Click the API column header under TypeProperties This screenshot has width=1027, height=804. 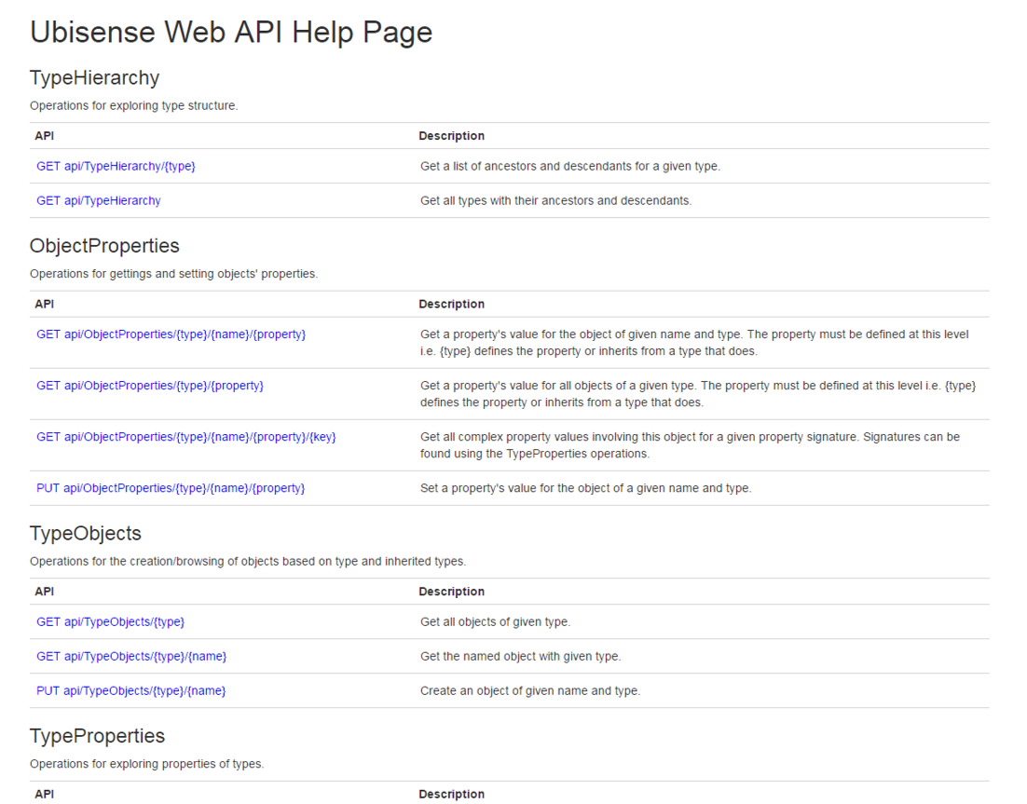point(44,793)
